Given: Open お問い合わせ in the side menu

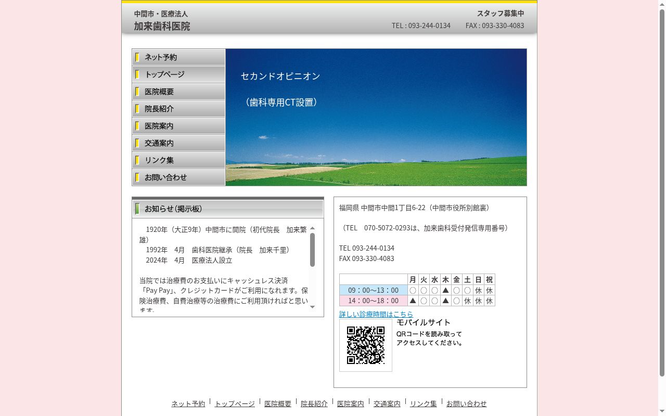Looking at the screenshot, I should coord(178,177).
